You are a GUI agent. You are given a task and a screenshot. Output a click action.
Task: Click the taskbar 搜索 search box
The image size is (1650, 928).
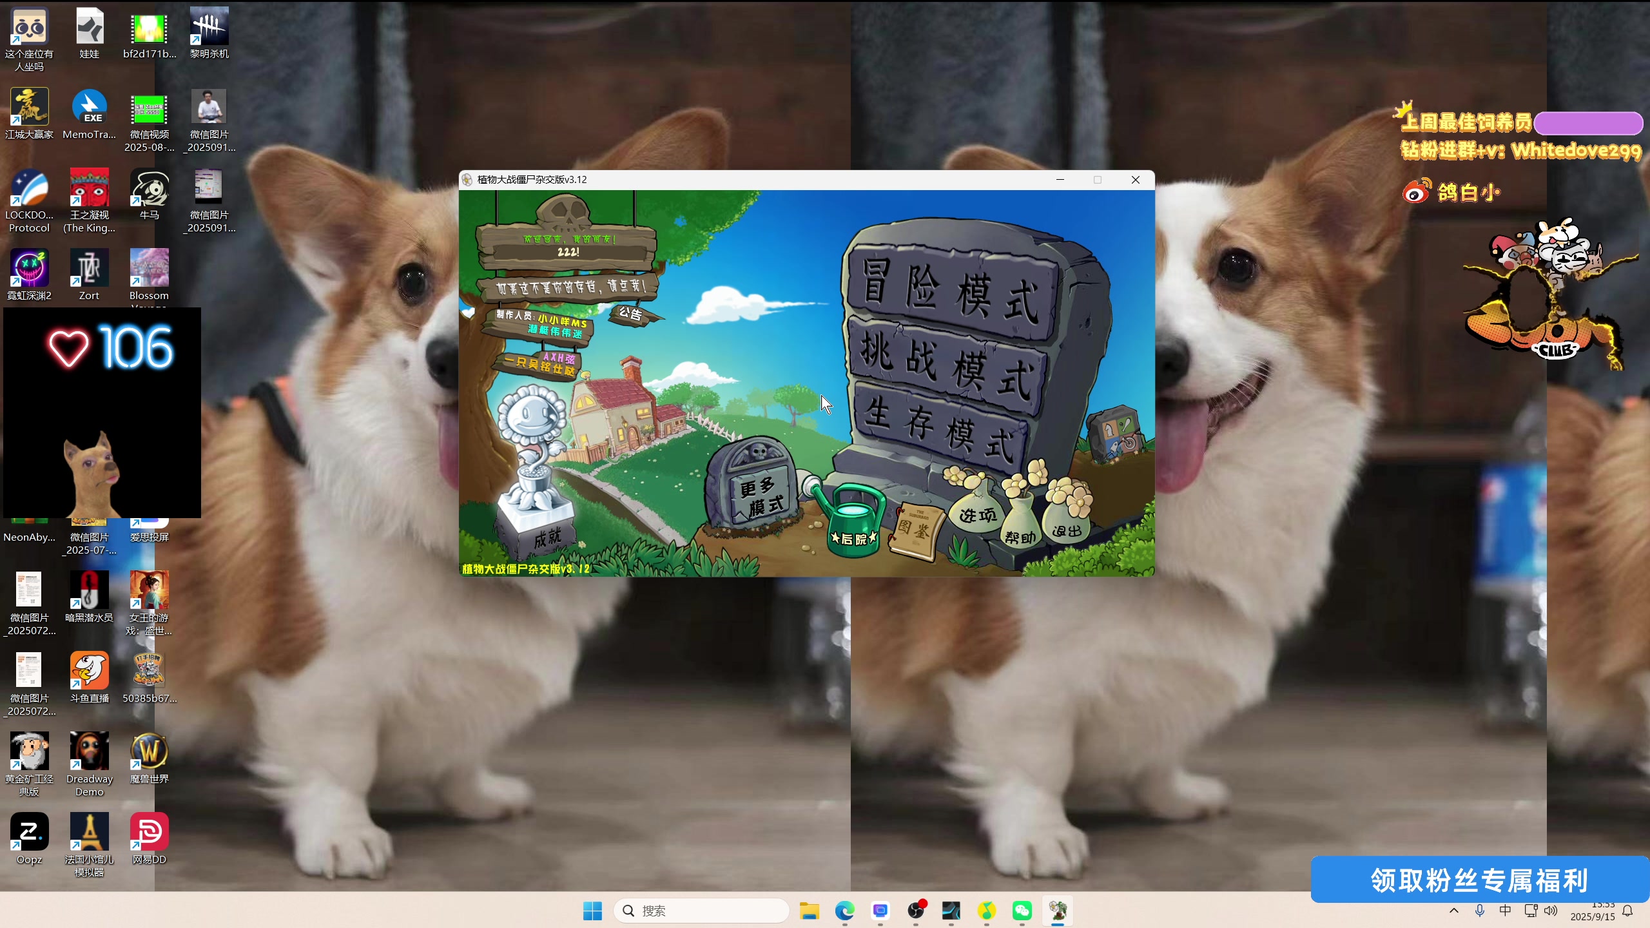click(701, 911)
